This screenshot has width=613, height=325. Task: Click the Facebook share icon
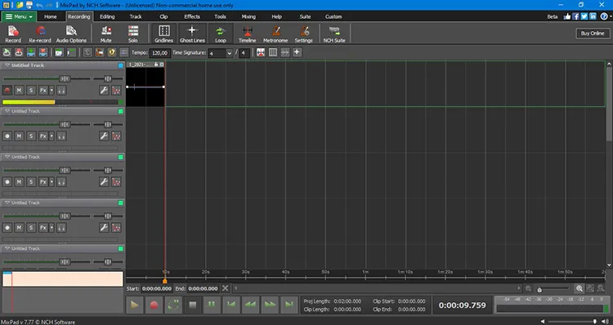(x=575, y=16)
